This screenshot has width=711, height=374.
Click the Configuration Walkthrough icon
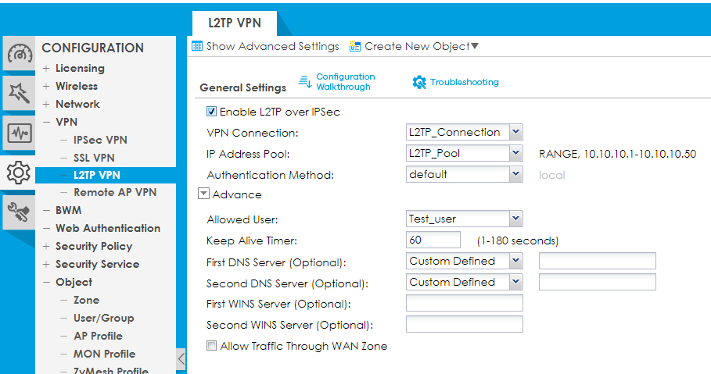pyautogui.click(x=305, y=82)
